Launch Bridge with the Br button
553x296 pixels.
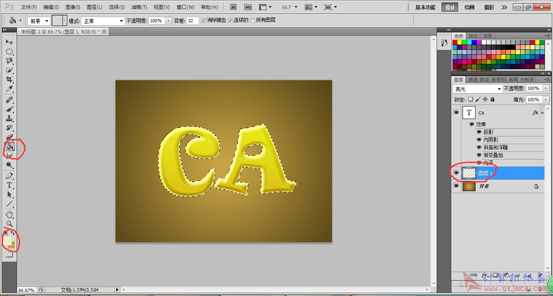pyautogui.click(x=234, y=7)
